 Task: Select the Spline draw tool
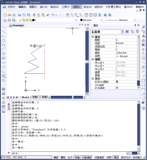3,63
